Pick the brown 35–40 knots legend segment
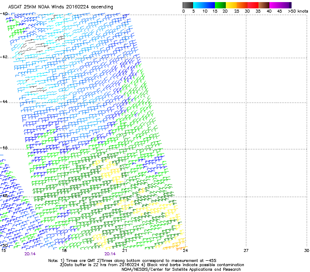The width and height of the screenshot is (310, 272). 264,5
